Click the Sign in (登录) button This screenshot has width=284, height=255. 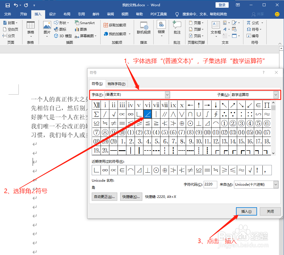pos(222,5)
